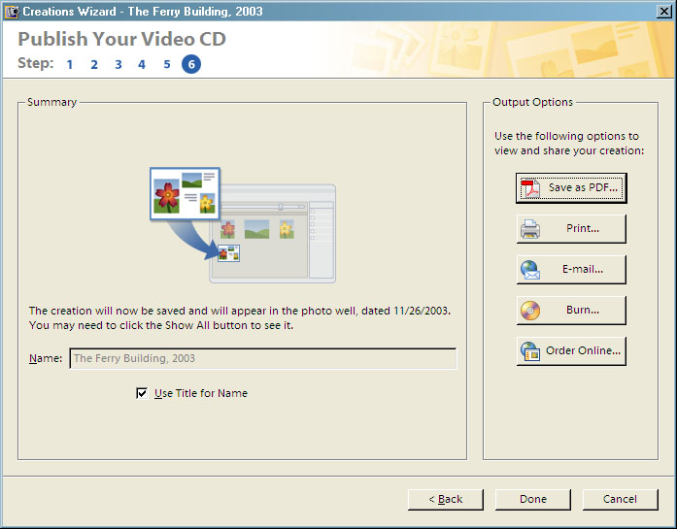
Task: Close the Creations Wizard window
Action: point(662,11)
